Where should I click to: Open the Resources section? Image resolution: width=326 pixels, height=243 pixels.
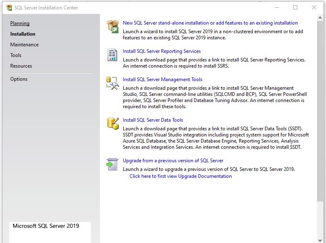[x=21, y=66]
